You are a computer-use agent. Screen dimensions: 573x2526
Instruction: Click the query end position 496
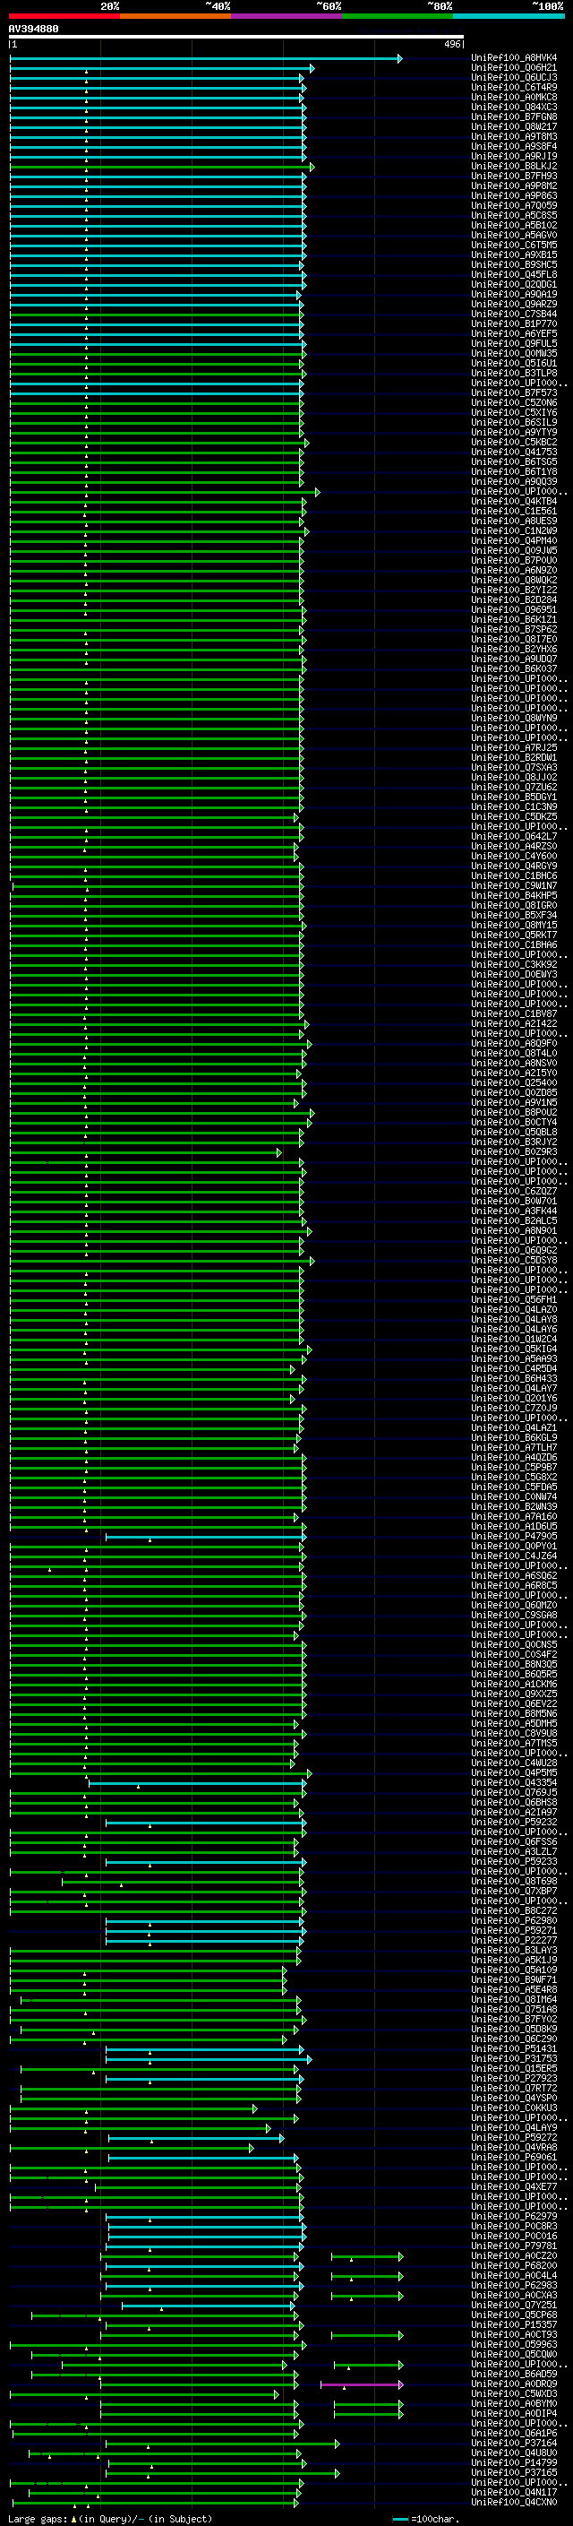coord(451,44)
